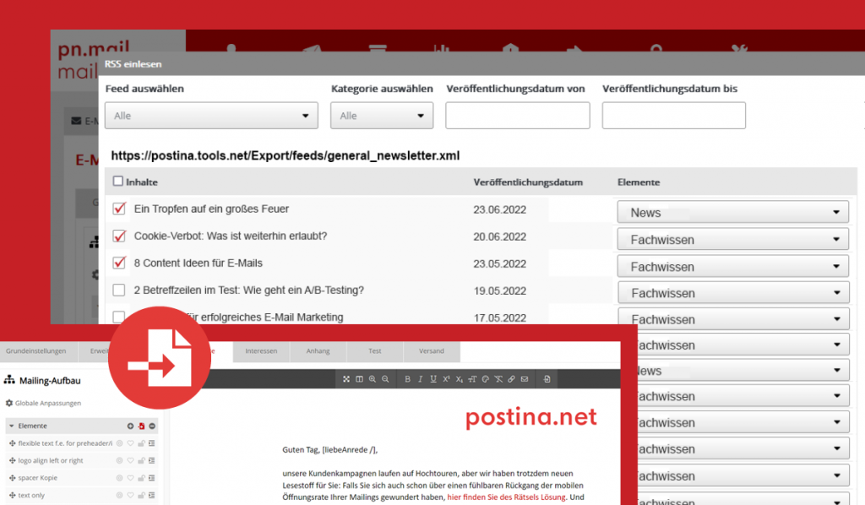This screenshot has height=505, width=865.
Task: Click the postina.net logo in email preview
Action: click(531, 417)
